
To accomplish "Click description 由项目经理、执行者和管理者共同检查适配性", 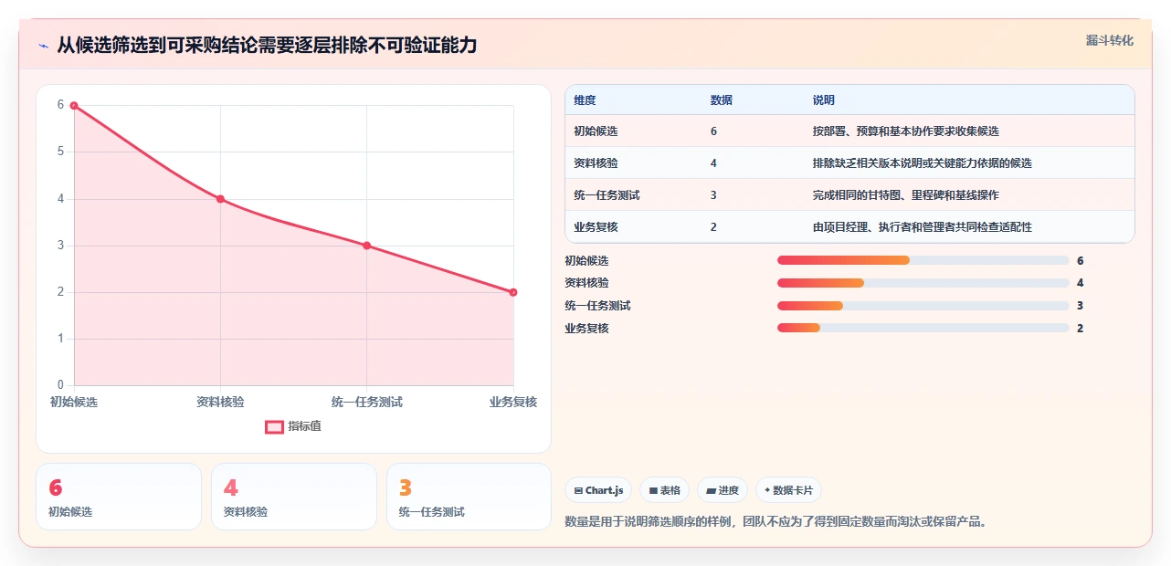I will tap(922, 227).
